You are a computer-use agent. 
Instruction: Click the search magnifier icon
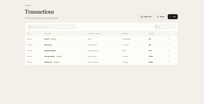tap(30, 27)
